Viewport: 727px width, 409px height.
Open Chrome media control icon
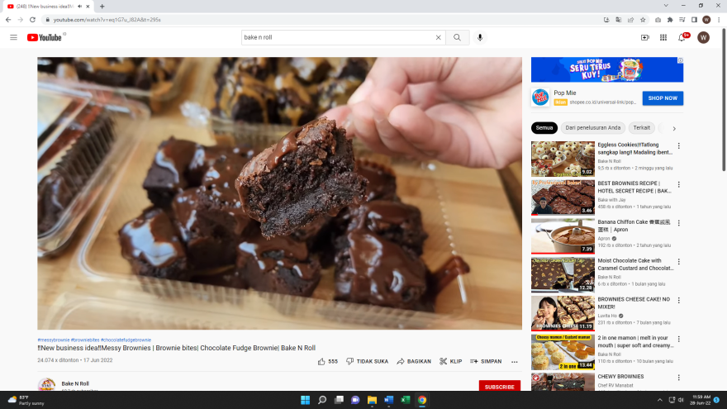[x=682, y=20]
